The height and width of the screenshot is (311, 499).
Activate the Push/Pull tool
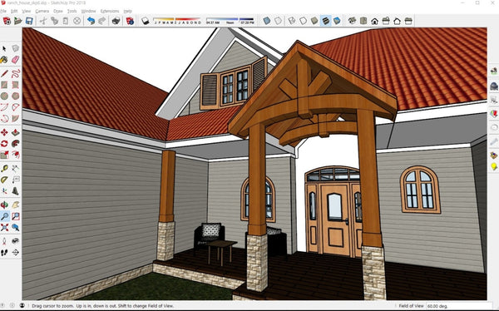[x=15, y=132]
